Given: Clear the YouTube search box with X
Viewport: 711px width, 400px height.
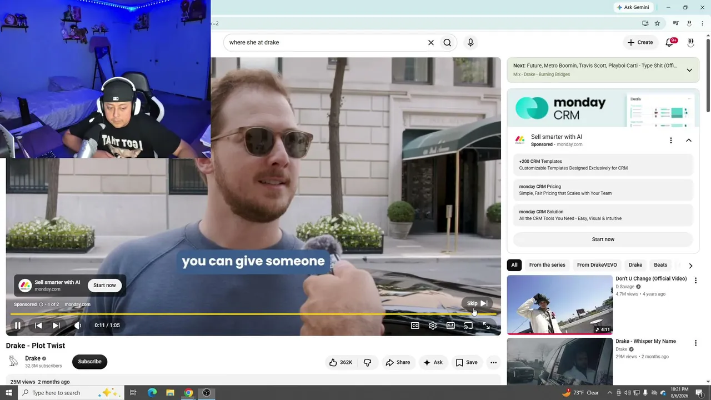Looking at the screenshot, I should [x=430, y=43].
